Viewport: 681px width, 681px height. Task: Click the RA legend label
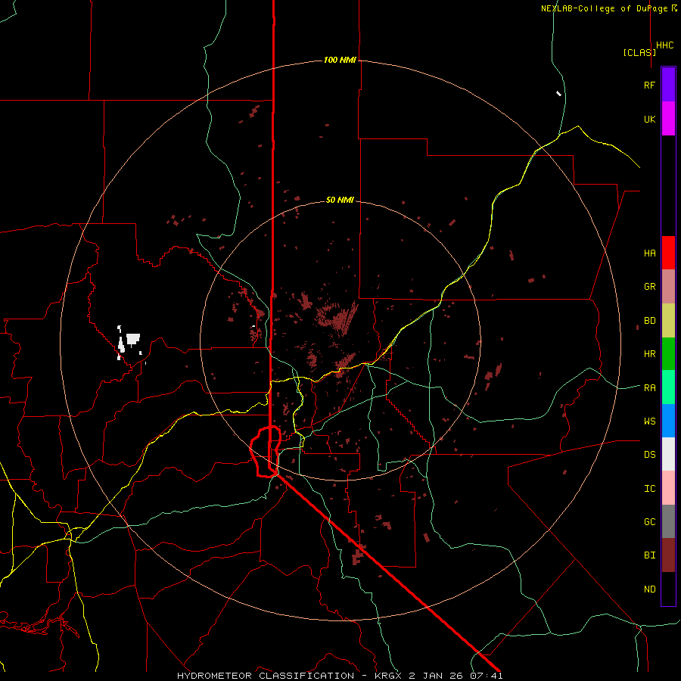point(649,388)
